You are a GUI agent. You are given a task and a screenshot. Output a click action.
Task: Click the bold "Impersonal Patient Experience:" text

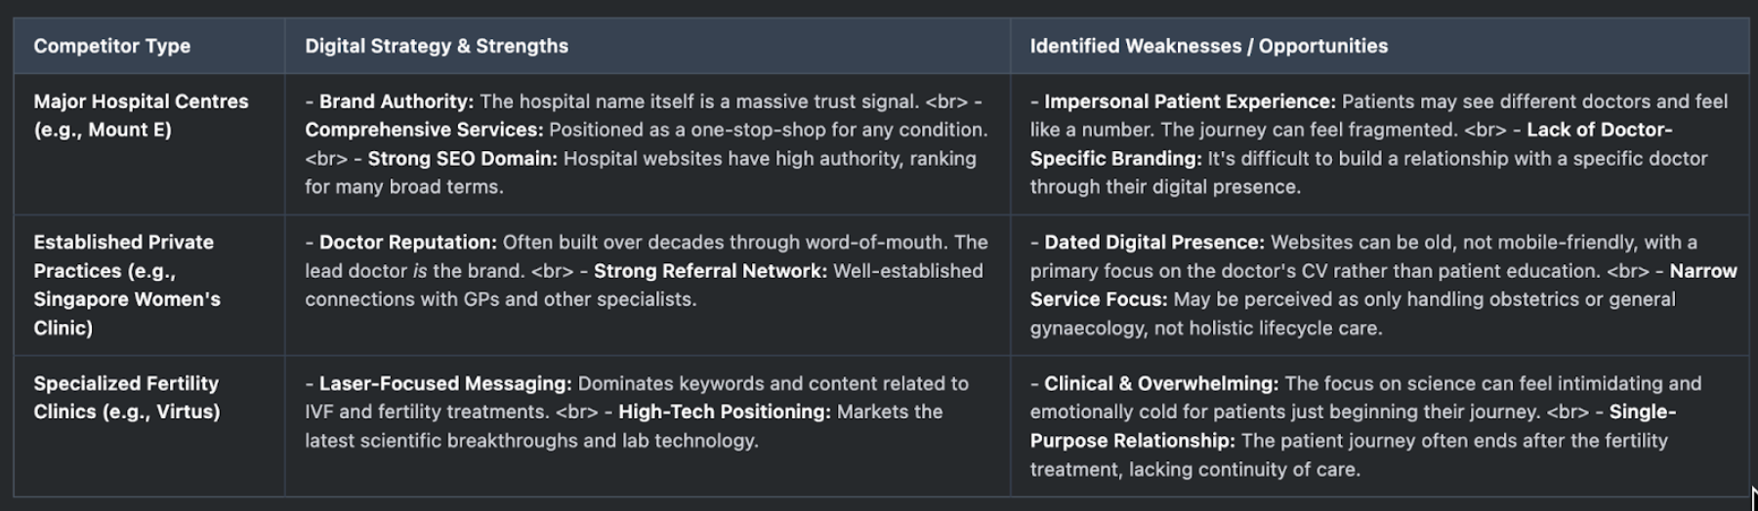[x=1189, y=101]
